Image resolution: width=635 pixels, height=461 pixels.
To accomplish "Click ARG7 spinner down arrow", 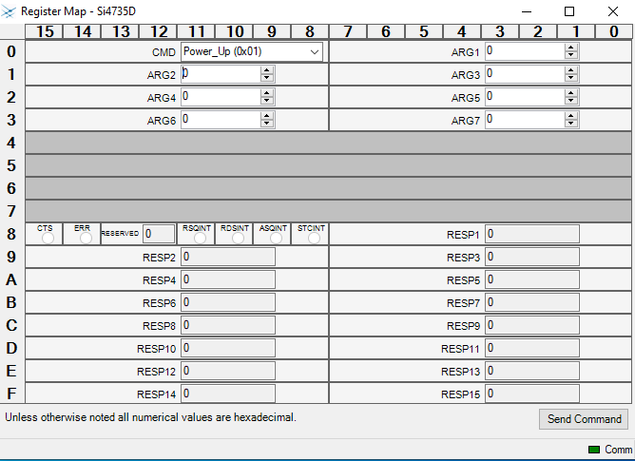I will [x=571, y=124].
